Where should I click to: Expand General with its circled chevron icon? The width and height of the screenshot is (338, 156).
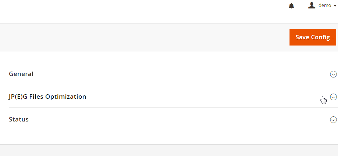coord(333,74)
